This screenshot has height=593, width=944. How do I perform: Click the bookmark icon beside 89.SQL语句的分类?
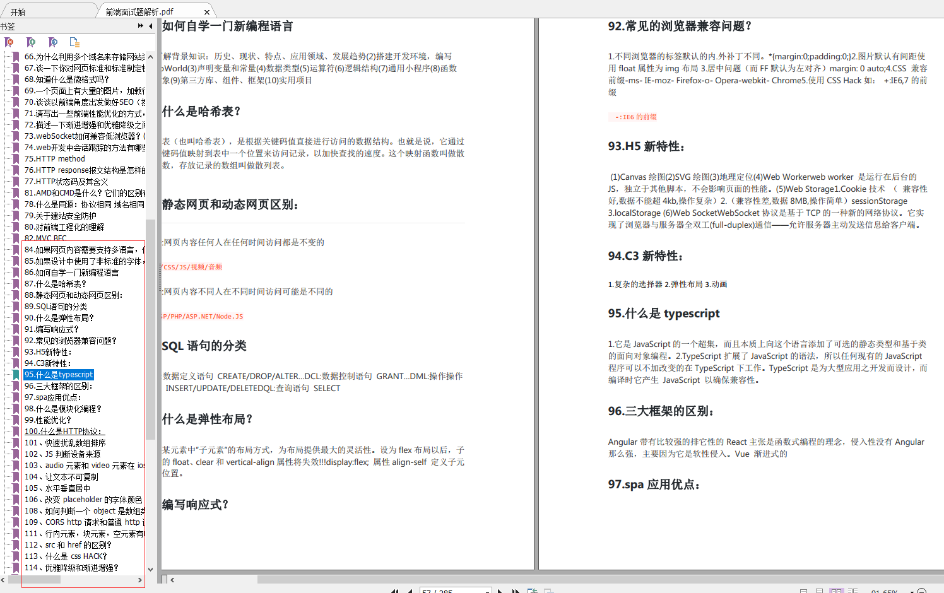(x=16, y=307)
